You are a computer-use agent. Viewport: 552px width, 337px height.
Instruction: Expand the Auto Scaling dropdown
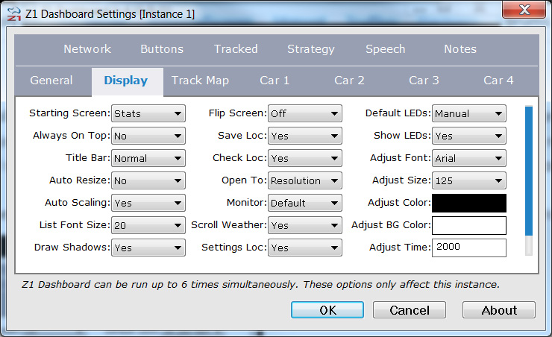tap(148, 203)
